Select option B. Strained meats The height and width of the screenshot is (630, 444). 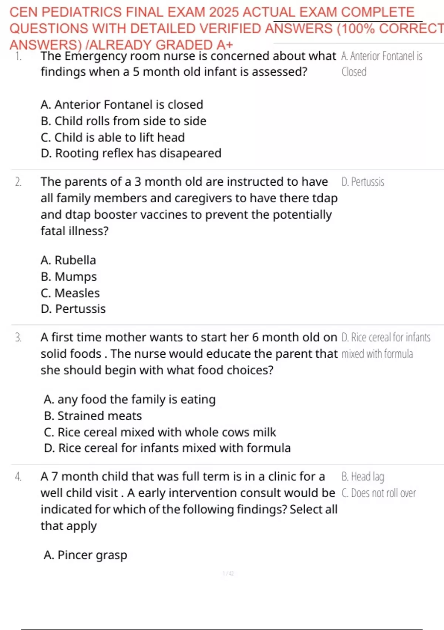(92, 416)
